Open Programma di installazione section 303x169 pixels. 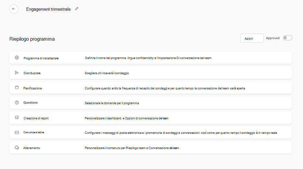pyautogui.click(x=151, y=58)
